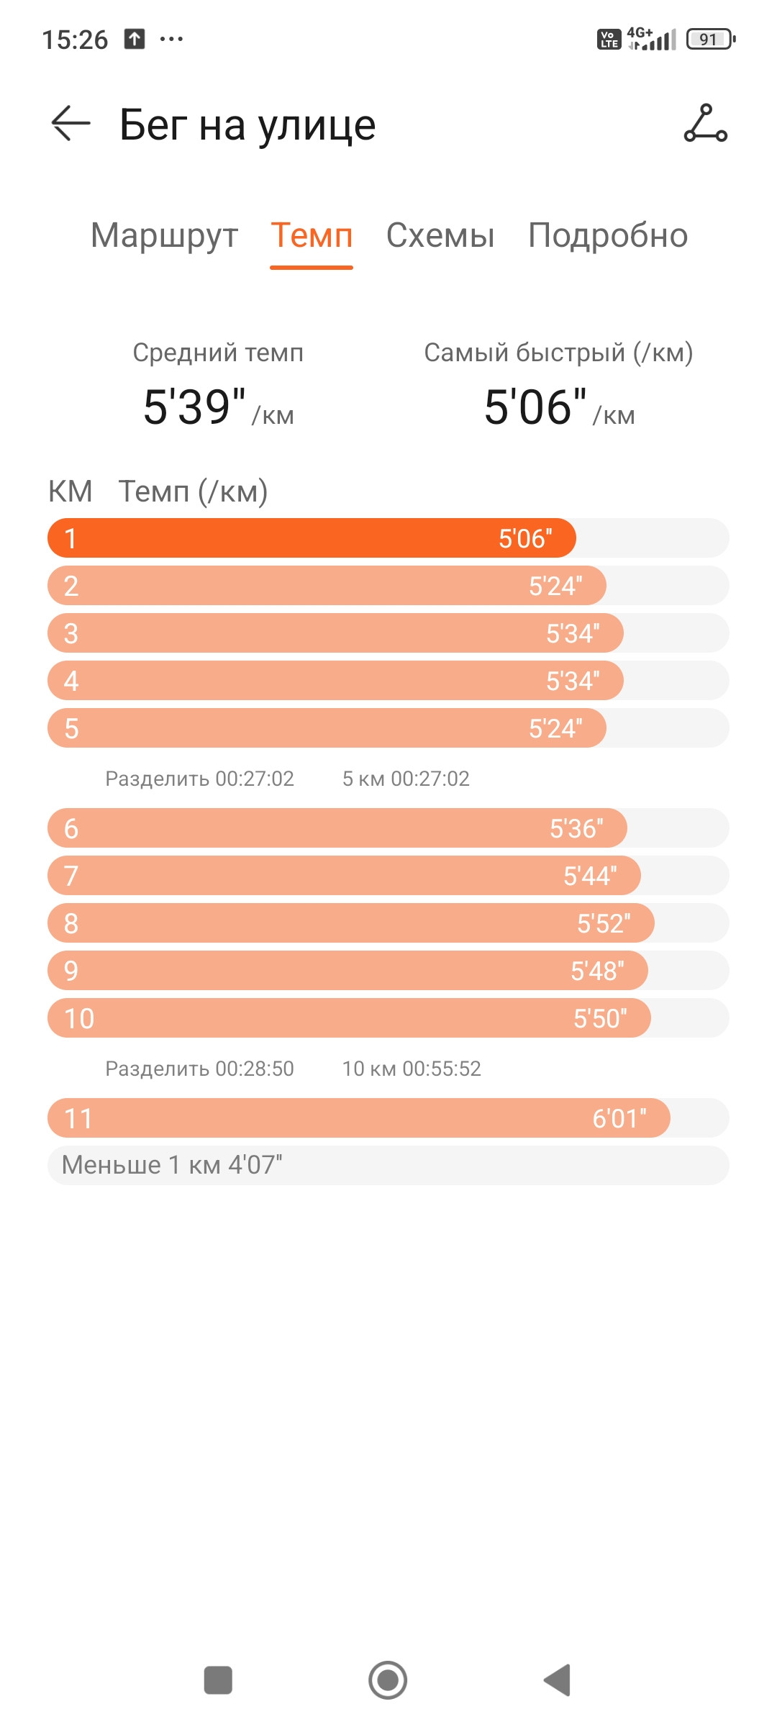Tap the 5 км 00:27:02 split label
777x1727 pixels.
coord(406,779)
